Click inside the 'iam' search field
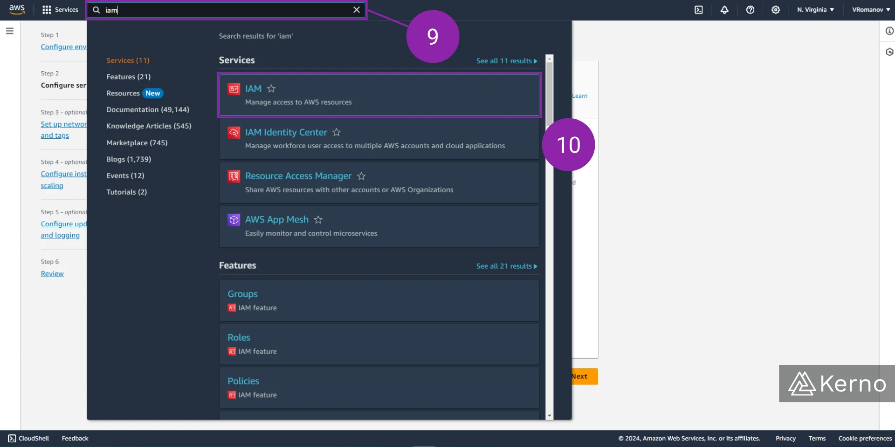The height and width of the screenshot is (447, 895). (x=226, y=10)
